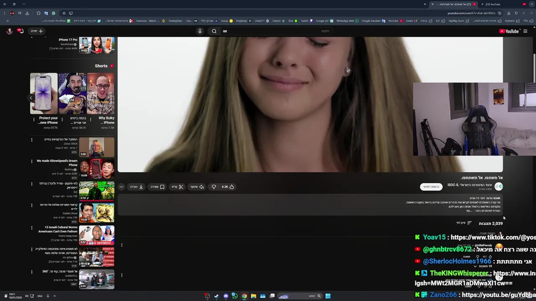536x301 pixels.
Task: Open the Gemini bookmark
Action: pos(279,20)
